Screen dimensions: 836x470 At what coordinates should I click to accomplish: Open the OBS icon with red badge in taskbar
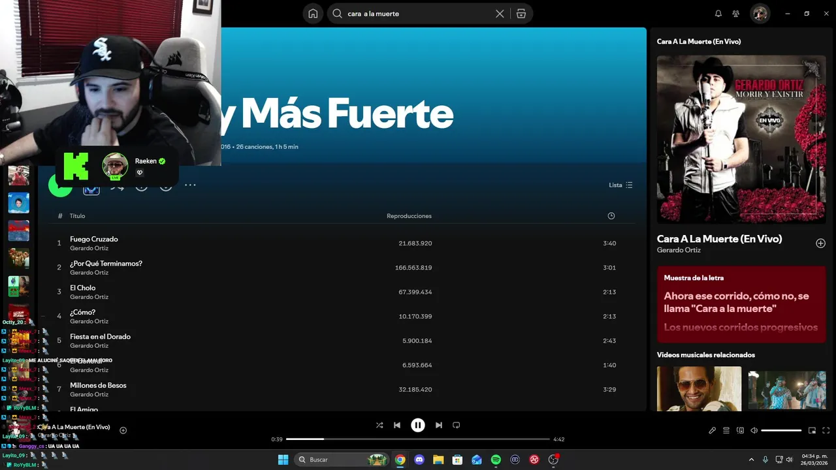click(554, 460)
